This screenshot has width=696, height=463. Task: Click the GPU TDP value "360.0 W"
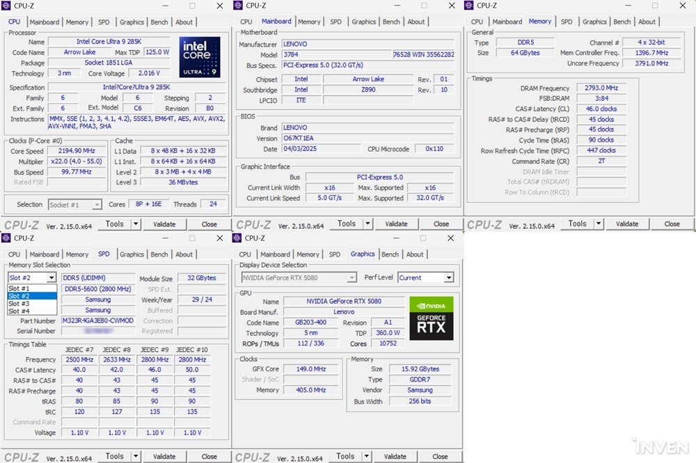point(388,332)
